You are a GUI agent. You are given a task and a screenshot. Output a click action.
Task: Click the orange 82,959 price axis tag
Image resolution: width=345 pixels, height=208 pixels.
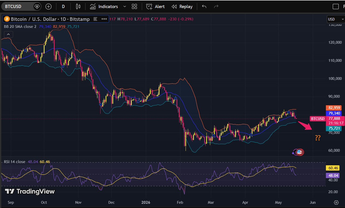coord(334,108)
